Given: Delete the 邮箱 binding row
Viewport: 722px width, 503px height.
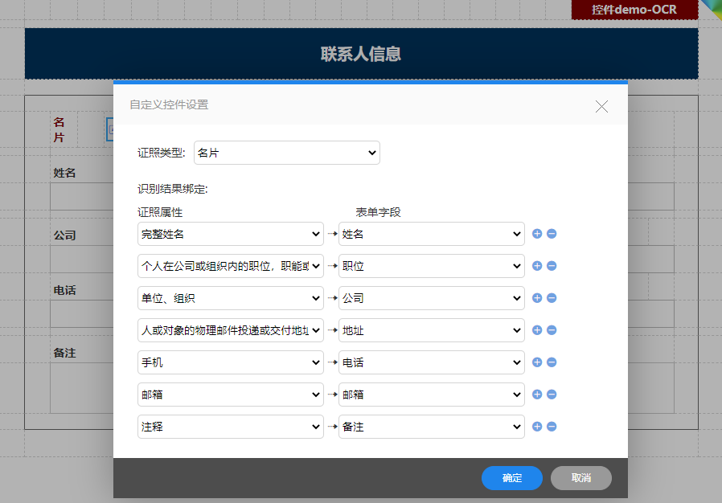Looking at the screenshot, I should pos(552,395).
